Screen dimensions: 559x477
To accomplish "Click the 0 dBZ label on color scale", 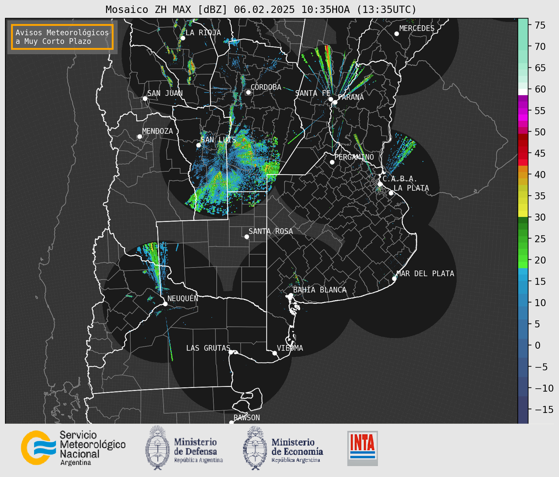I will tap(538, 345).
